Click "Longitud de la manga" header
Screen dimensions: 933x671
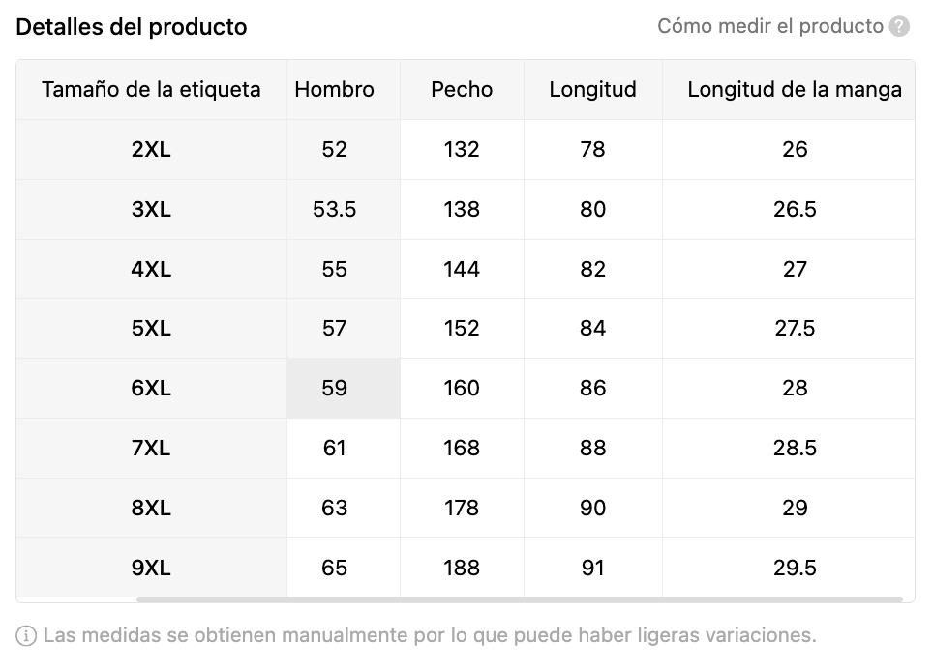tap(794, 90)
